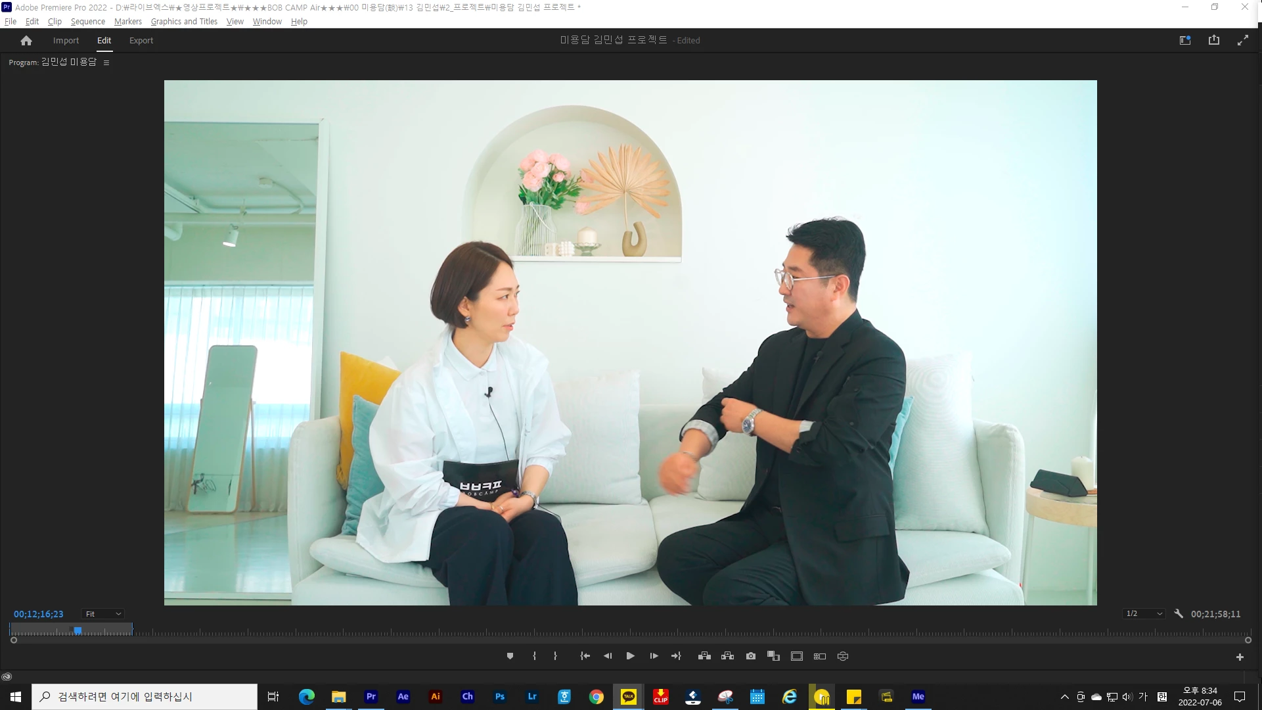Open the Button Editor plus icon
Viewport: 1262px width, 710px height.
click(1240, 657)
